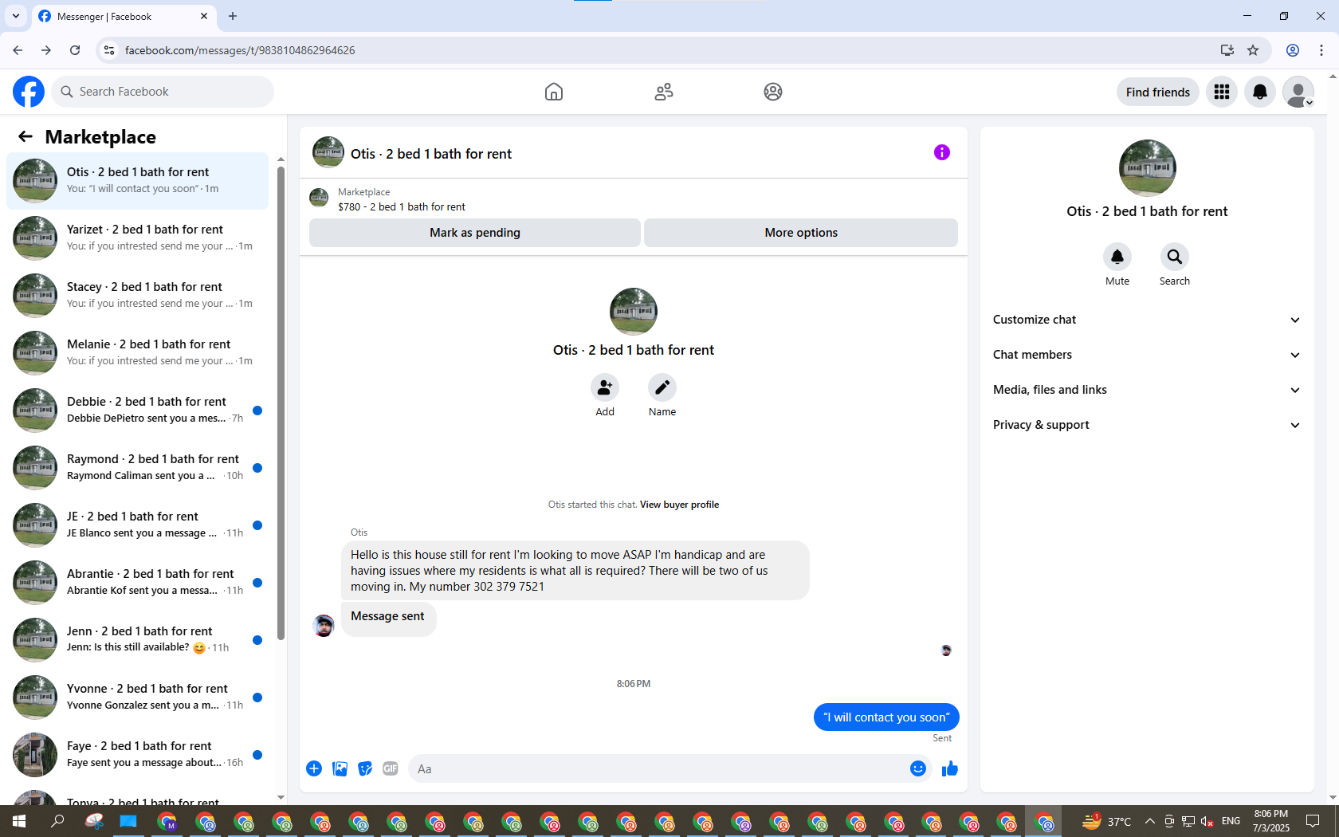
Task: Click the Search Facebook field
Action: click(163, 92)
